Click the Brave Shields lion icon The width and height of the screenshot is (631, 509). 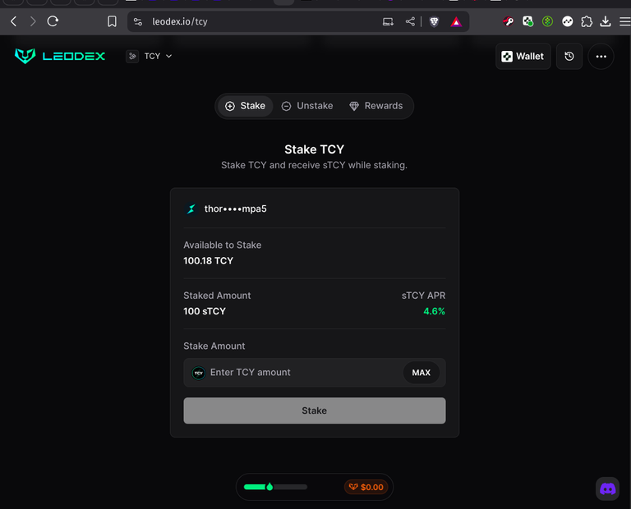[434, 21]
